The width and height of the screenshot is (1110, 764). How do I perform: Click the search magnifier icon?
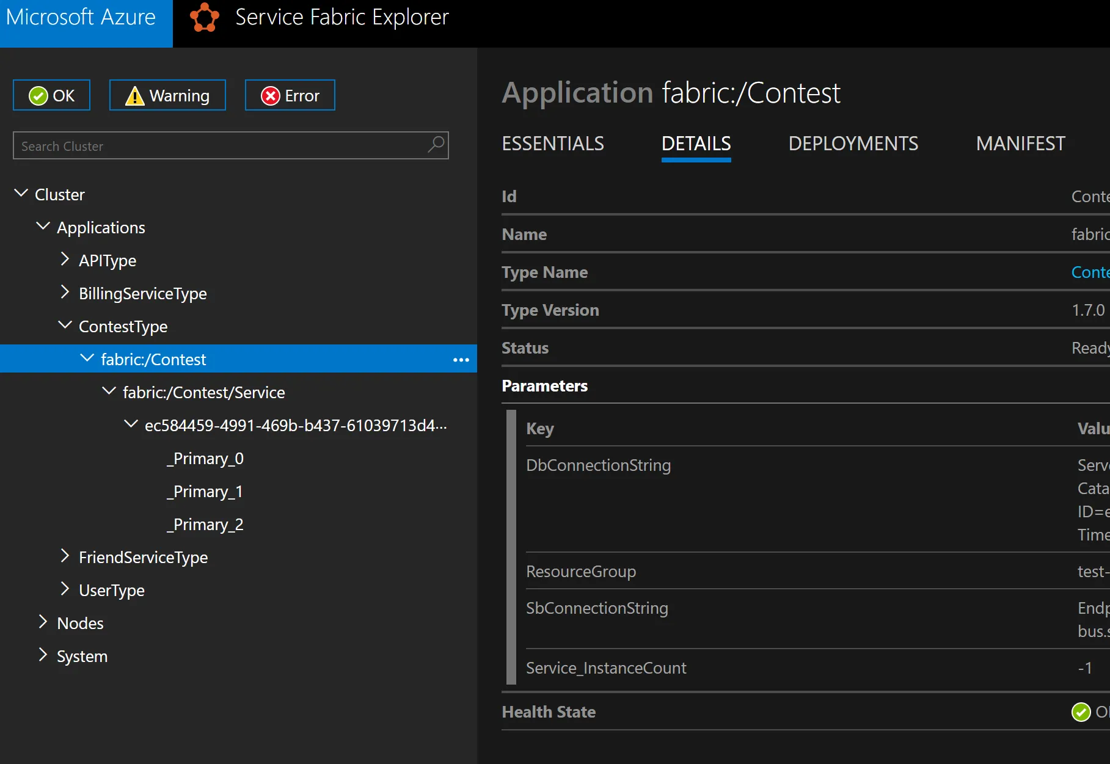coord(436,145)
